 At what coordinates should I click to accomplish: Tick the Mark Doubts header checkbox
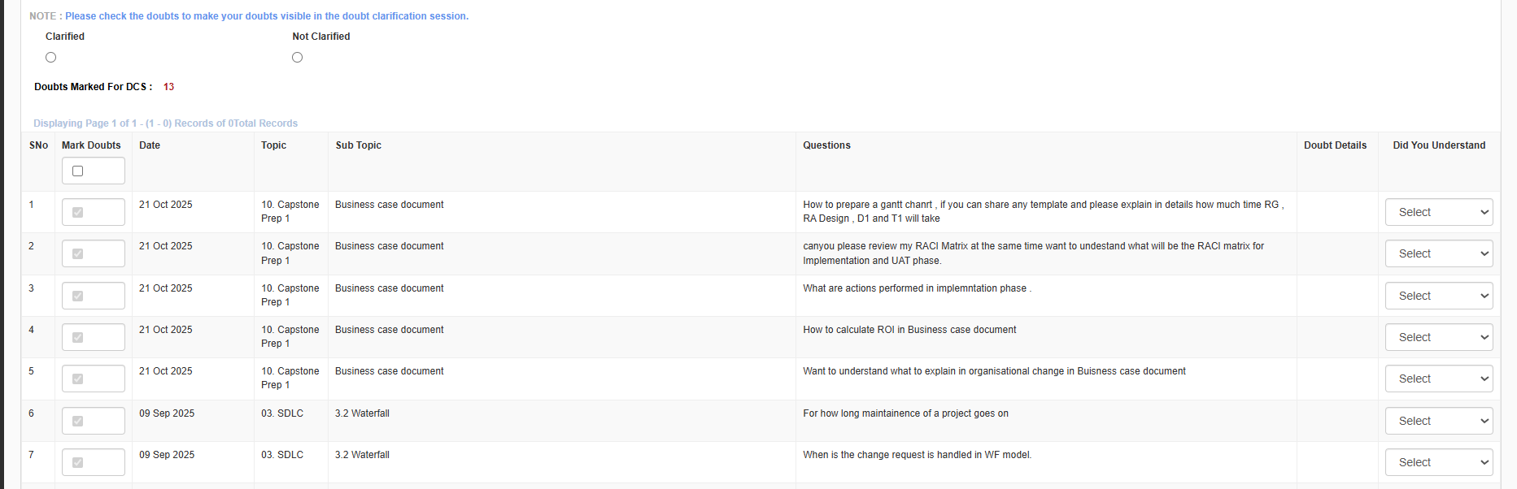(x=78, y=171)
